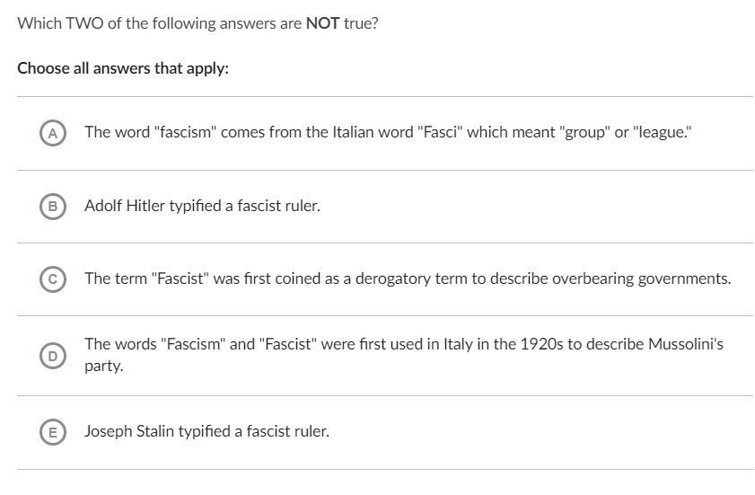Click the word "party." on option D's second line
Screen dimensions: 755x495
[103, 367]
